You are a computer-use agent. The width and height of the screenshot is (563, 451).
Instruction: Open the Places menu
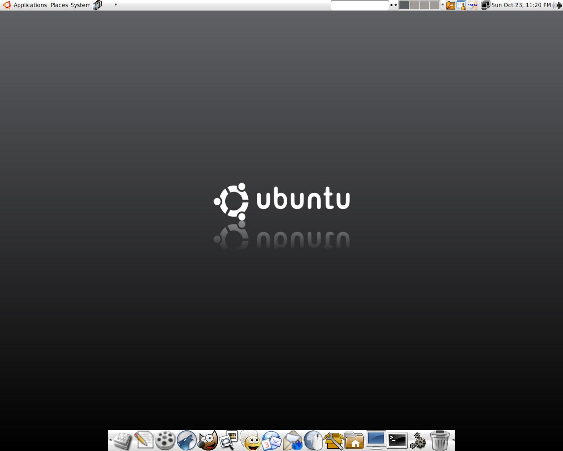point(59,5)
